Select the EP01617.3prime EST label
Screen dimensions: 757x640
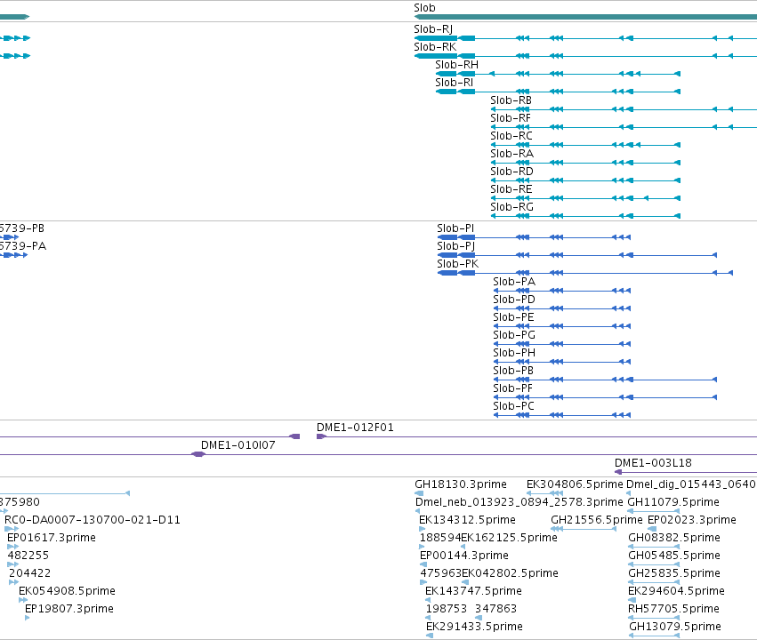point(52,539)
